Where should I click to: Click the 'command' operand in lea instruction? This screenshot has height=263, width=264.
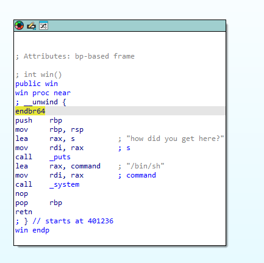point(85,166)
